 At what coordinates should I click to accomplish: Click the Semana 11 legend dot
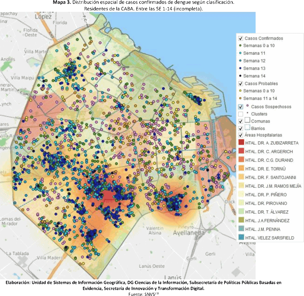pyautogui.click(x=240, y=53)
